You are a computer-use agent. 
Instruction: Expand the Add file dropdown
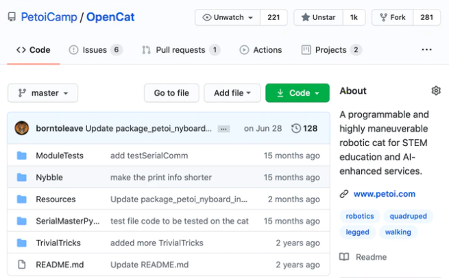point(232,93)
